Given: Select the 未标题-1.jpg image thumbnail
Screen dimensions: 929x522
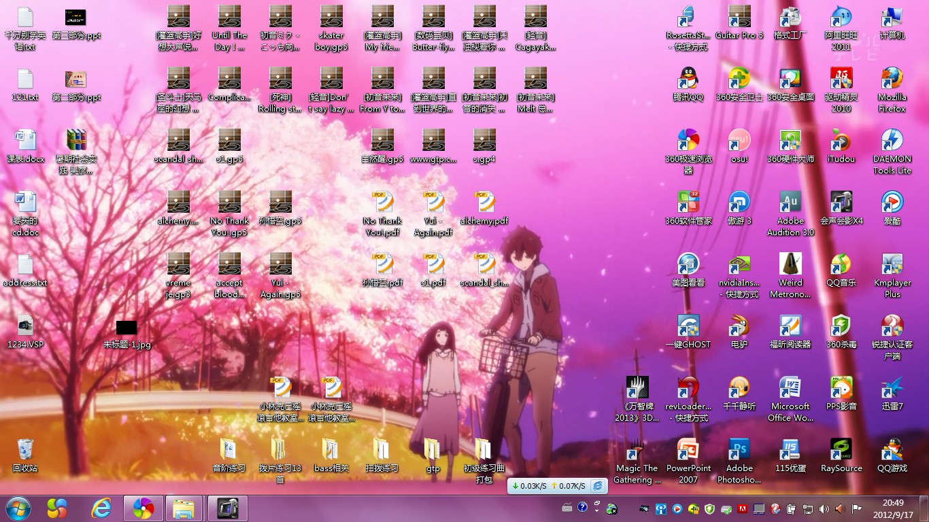Looking at the screenshot, I should click(x=126, y=328).
